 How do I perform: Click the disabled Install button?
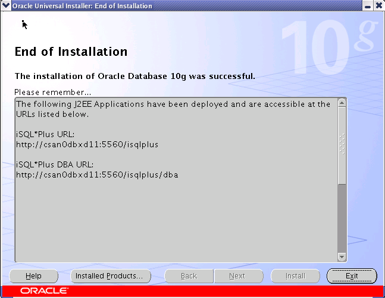295,276
